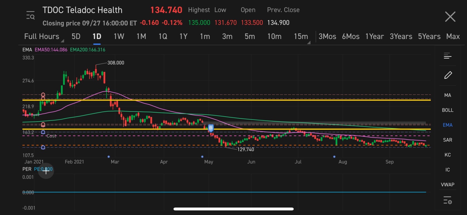The height and width of the screenshot is (215, 467).
Task: Tap the event dot above May
Action: coord(202,157)
